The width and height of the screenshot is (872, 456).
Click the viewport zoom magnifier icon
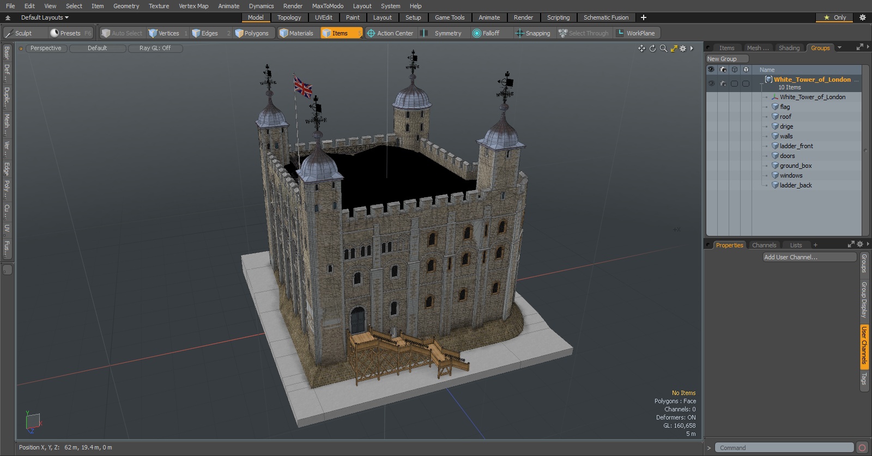point(663,48)
